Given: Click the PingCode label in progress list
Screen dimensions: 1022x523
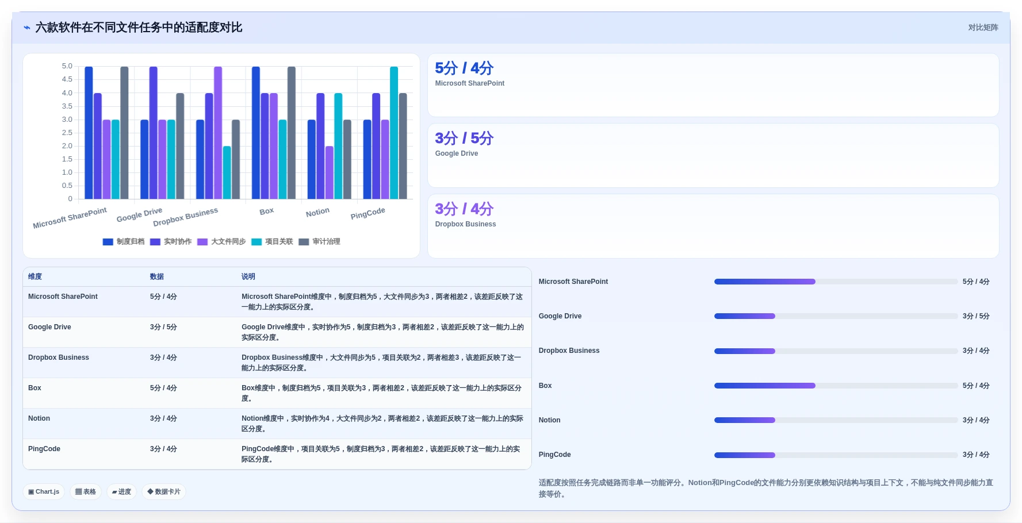Looking at the screenshot, I should coord(554,455).
